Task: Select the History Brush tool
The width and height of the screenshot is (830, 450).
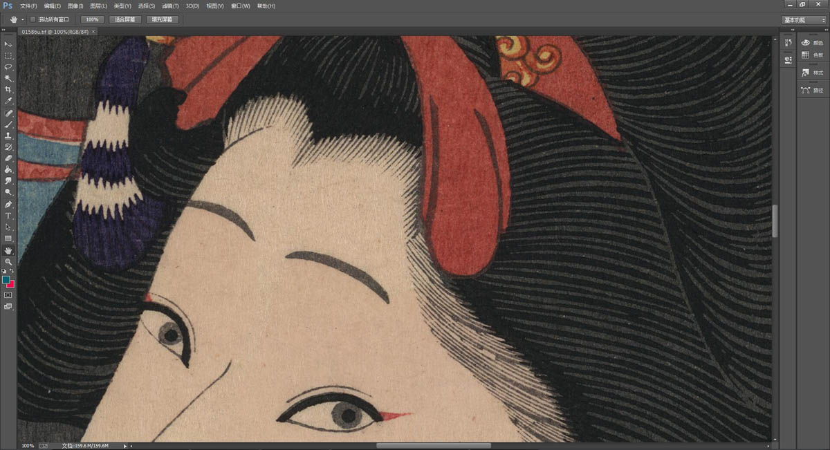Action: 8,147
